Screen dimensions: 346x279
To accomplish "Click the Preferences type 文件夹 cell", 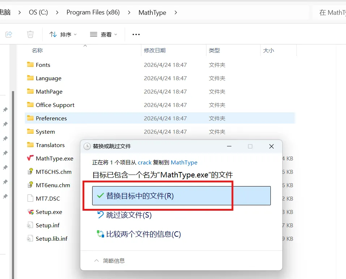I will [x=217, y=119].
